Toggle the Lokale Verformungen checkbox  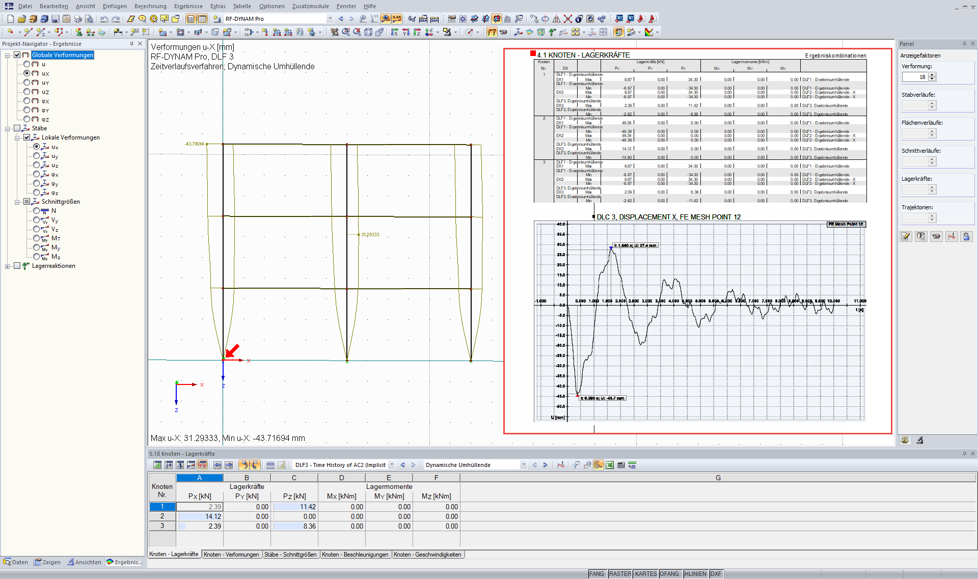click(25, 137)
